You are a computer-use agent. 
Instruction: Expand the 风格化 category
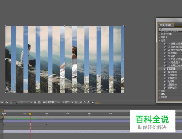159,37
